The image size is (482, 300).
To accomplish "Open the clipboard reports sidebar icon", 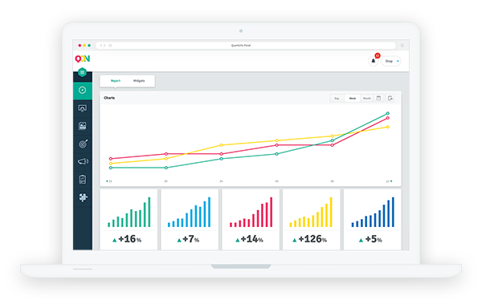I will point(83,180).
